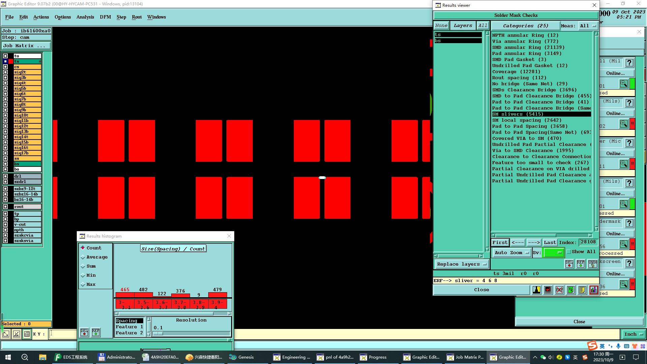This screenshot has height=364, width=647.
Task: Select the Average radio option
Action: point(83,257)
